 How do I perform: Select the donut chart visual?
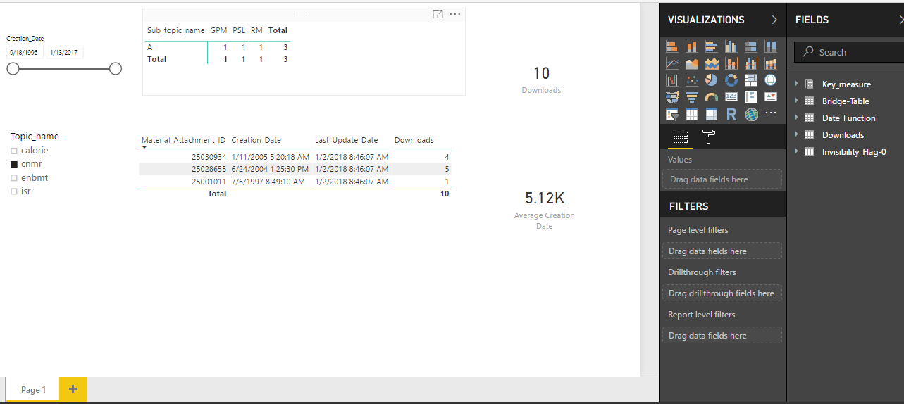pyautogui.click(x=731, y=80)
